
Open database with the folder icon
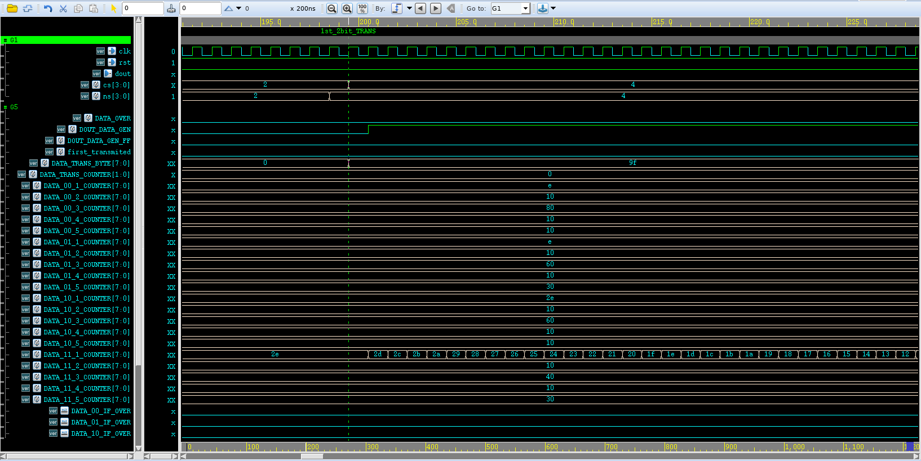point(12,8)
